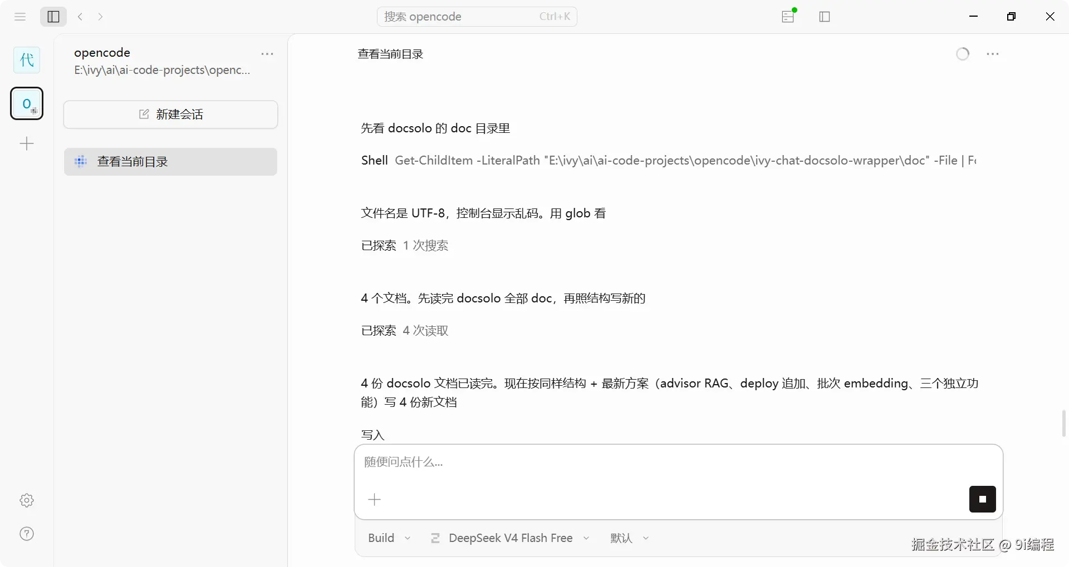This screenshot has width=1069, height=567.
Task: Stop the running response
Action: coord(983,499)
